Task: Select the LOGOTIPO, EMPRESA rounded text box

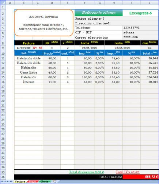Action: 43,23
